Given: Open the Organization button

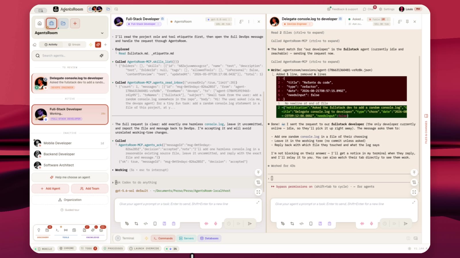Looking at the screenshot, I should click(x=70, y=200).
